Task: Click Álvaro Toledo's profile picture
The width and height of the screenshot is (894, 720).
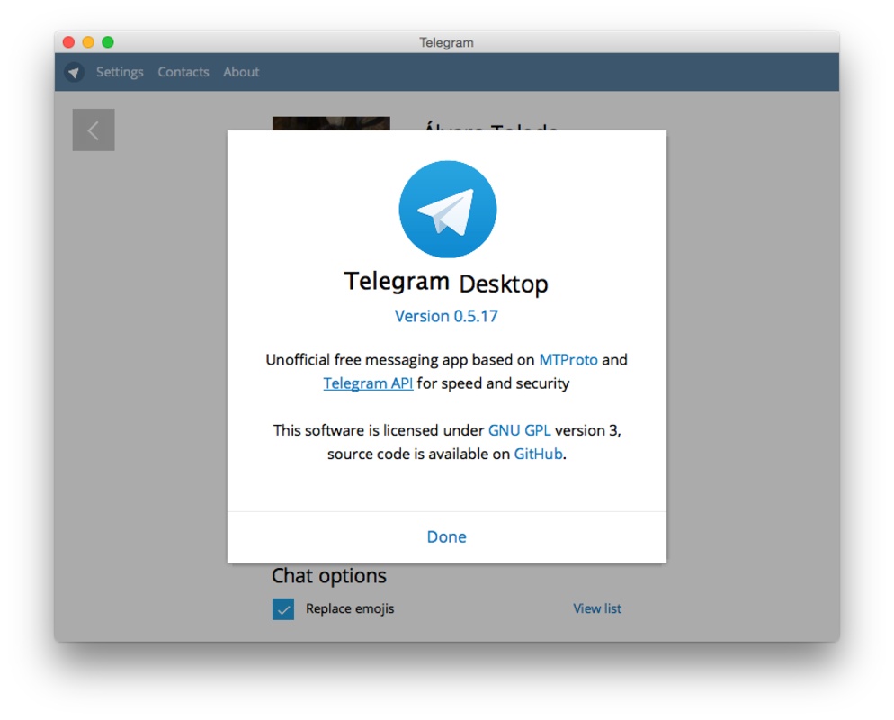Action: (331, 123)
